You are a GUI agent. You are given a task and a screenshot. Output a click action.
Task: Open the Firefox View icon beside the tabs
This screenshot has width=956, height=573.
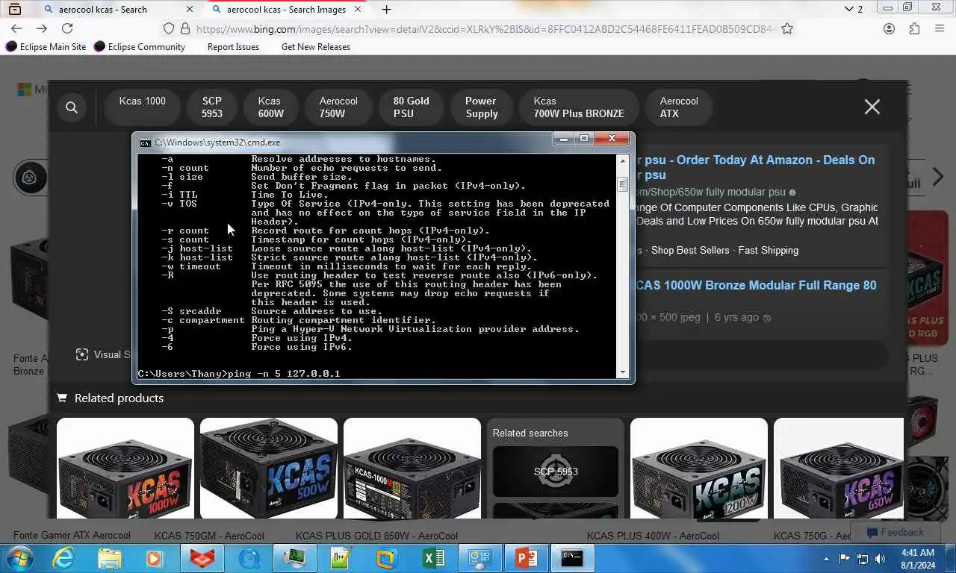(15, 9)
